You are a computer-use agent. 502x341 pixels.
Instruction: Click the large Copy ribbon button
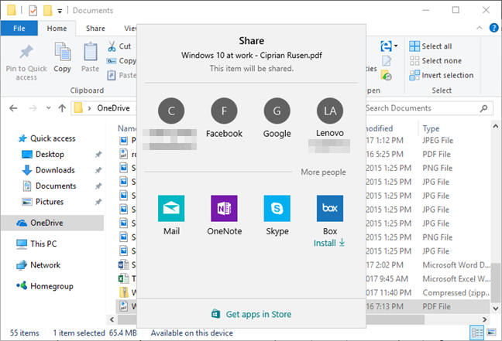[x=63, y=57]
